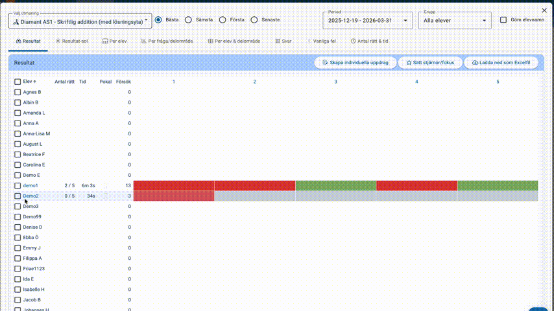Click the pencil icon on Skapa individuella uppdrag
The height and width of the screenshot is (311, 554).
[x=325, y=63]
